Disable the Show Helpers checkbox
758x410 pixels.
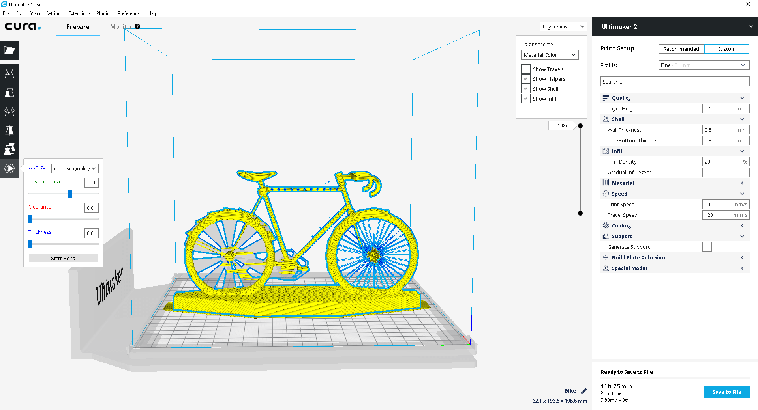pos(525,79)
